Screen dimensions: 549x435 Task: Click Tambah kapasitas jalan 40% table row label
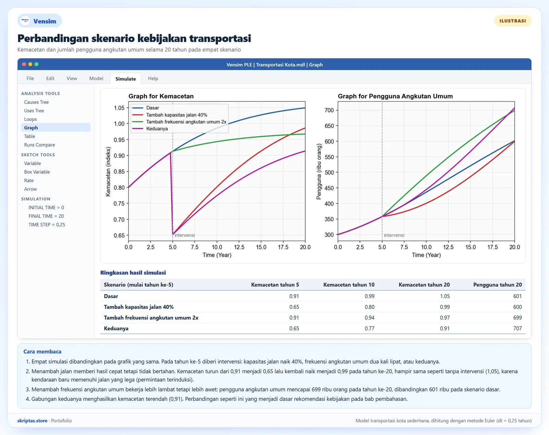tap(139, 307)
